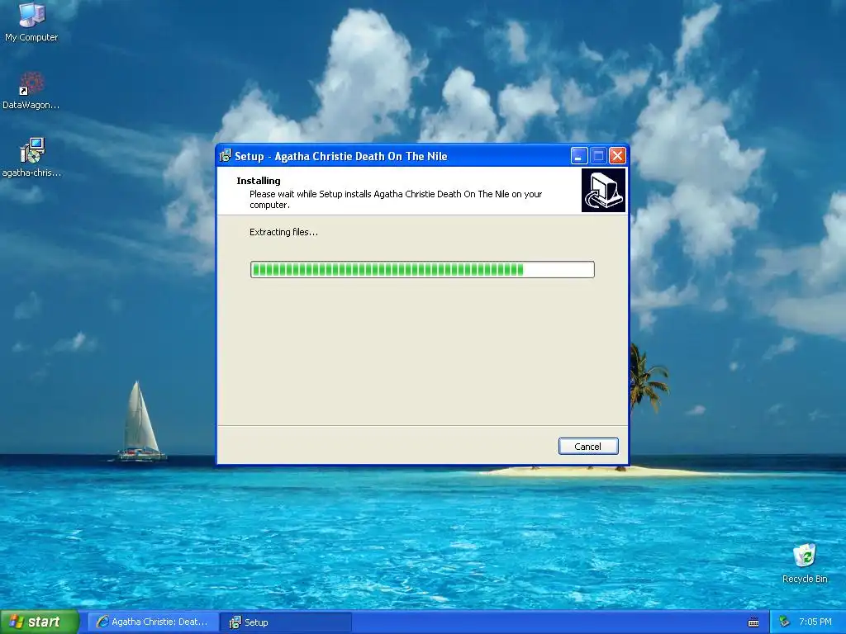Click the disabled maximize button in Setup
This screenshot has height=634, width=846.
click(x=598, y=156)
